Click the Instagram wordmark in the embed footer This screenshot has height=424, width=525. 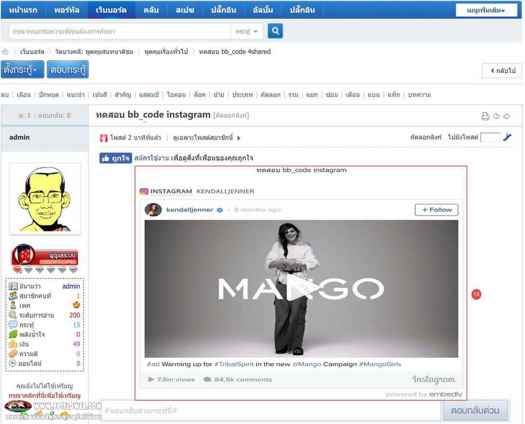click(x=434, y=380)
